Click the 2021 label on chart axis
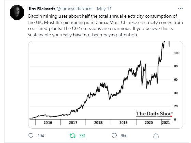This screenshot has width=191, height=143. click(x=166, y=122)
